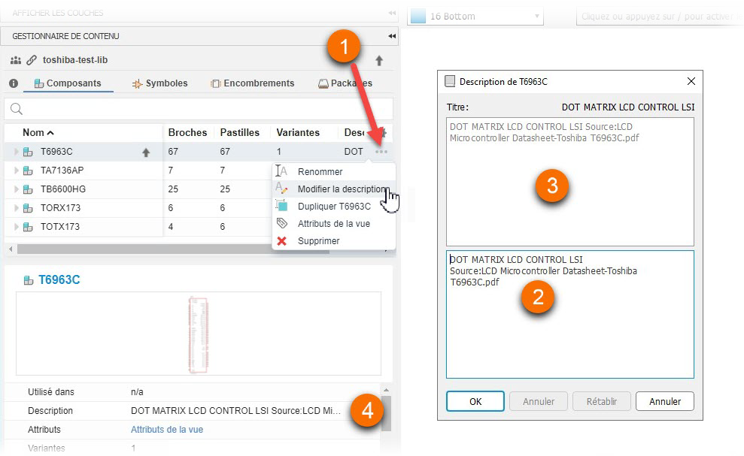The width and height of the screenshot is (744, 456).
Task: Collapse the Afficher les couches panel
Action: [392, 13]
